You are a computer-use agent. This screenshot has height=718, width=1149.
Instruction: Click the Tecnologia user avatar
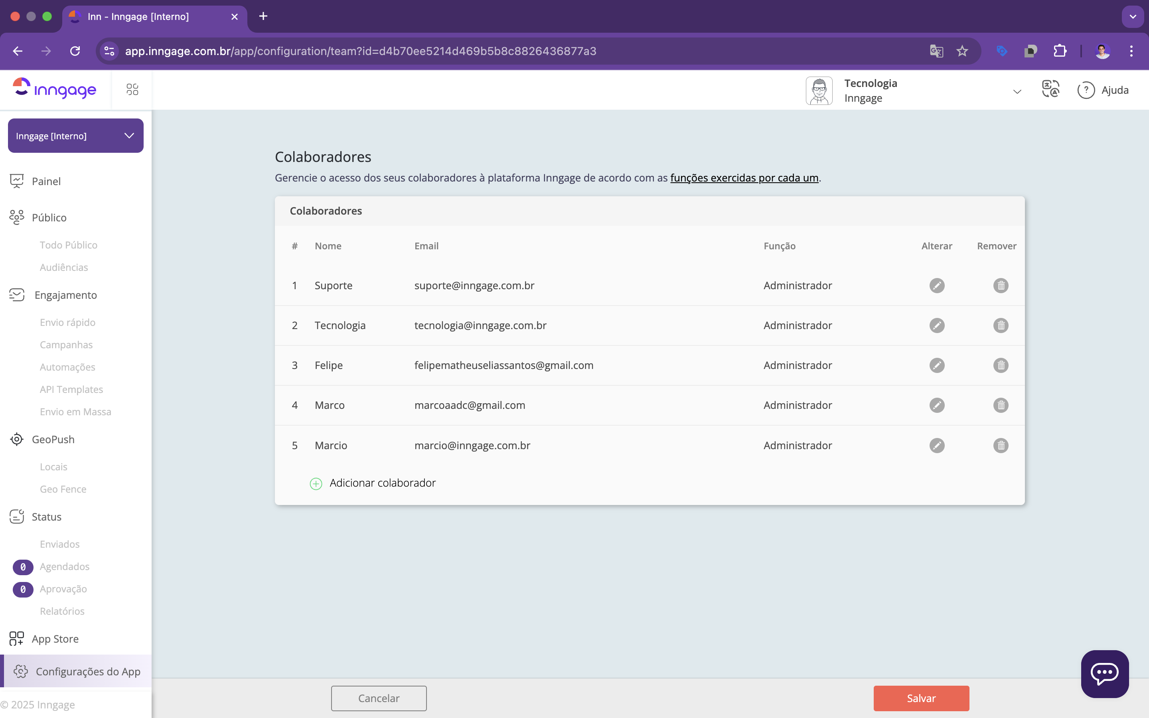coord(819,90)
